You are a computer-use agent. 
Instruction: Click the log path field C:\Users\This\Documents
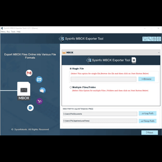[x=100, y=114]
